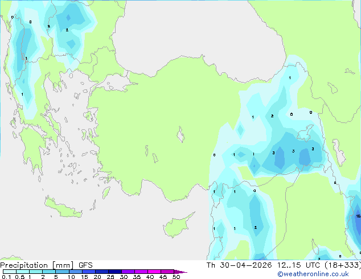
Task: Select the 30–35 mm purple legend swatch
Action: 128,272
